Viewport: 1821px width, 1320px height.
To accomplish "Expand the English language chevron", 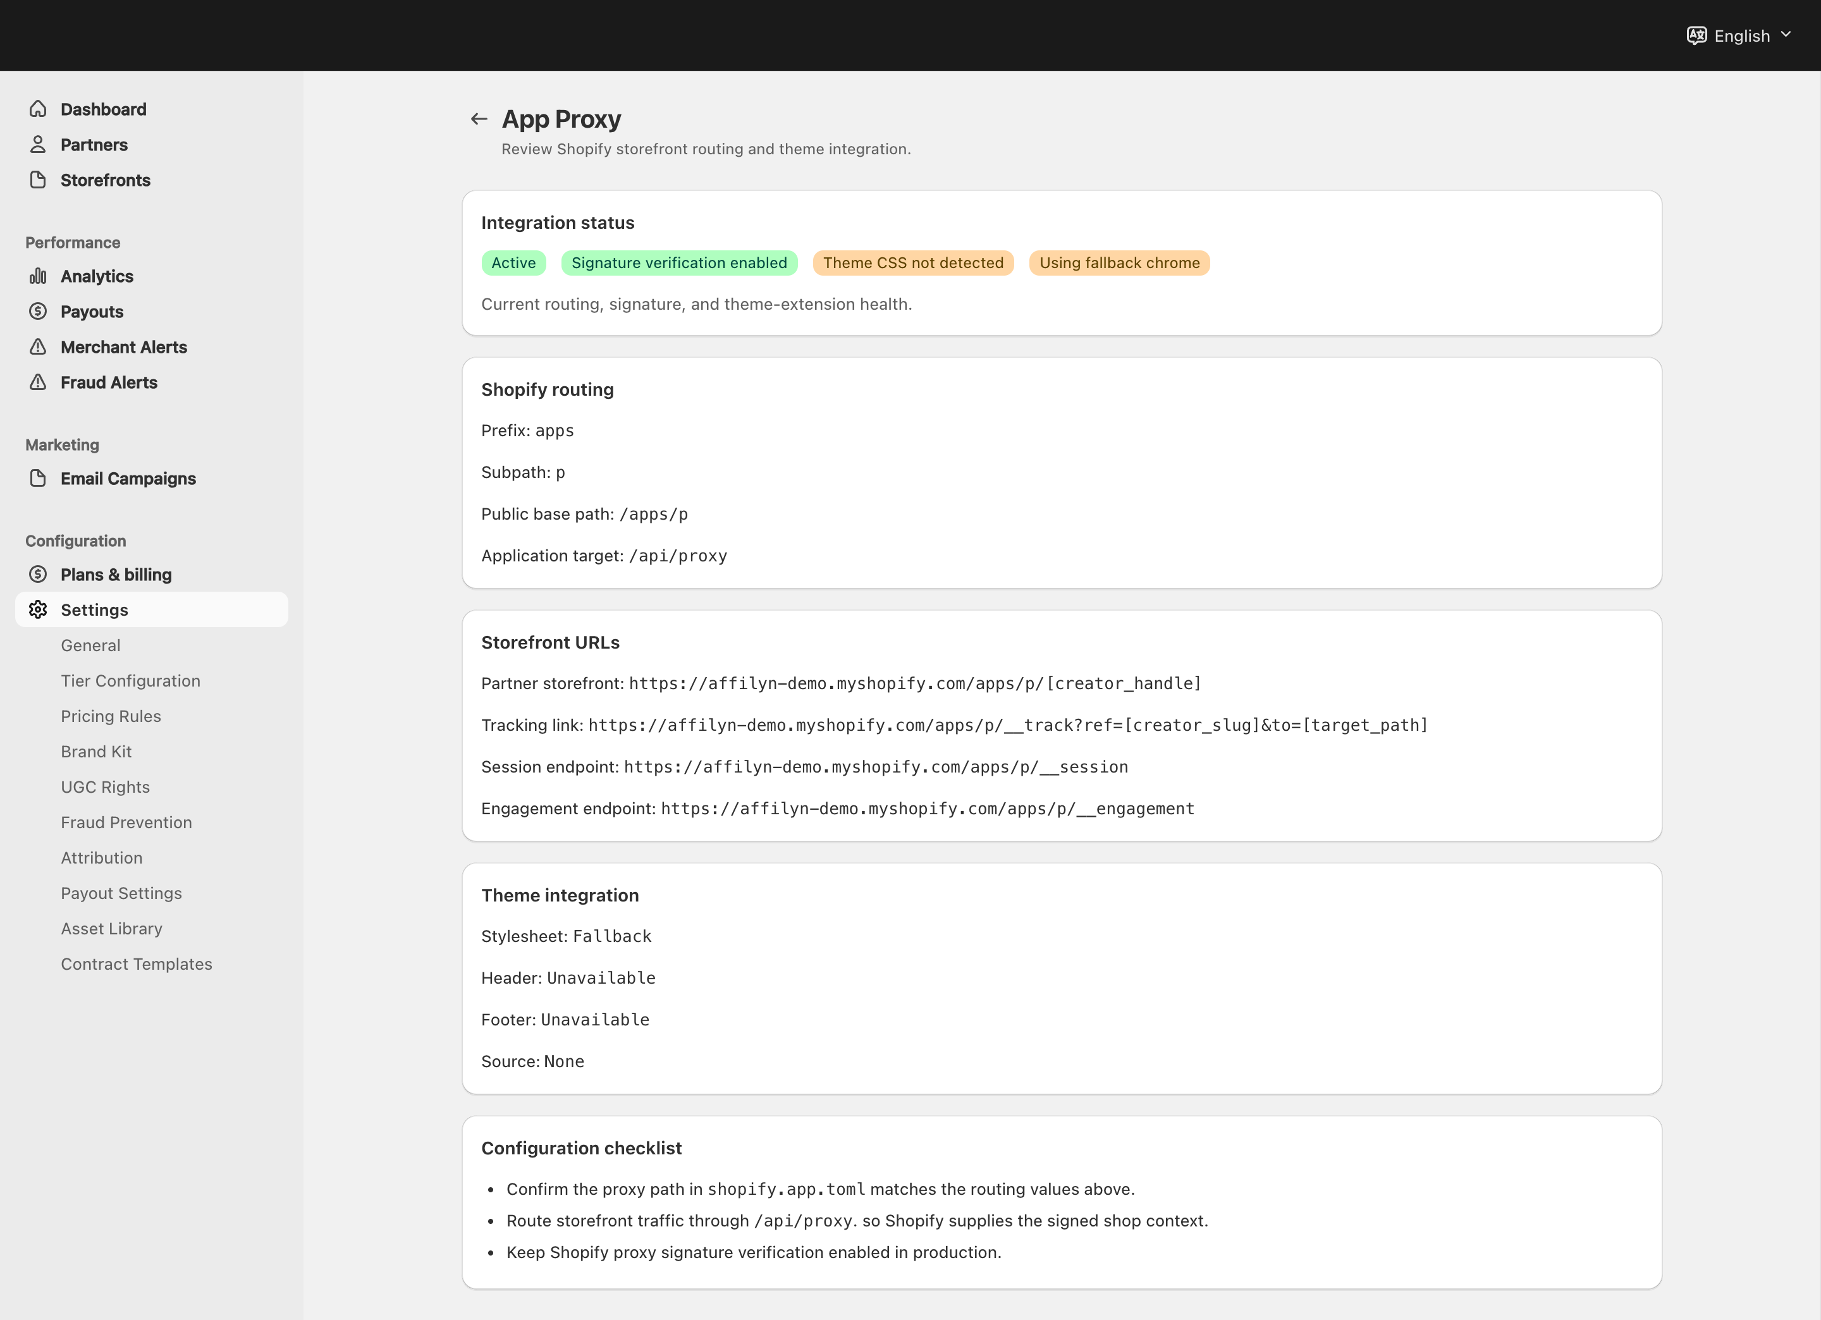I will 1786,35.
